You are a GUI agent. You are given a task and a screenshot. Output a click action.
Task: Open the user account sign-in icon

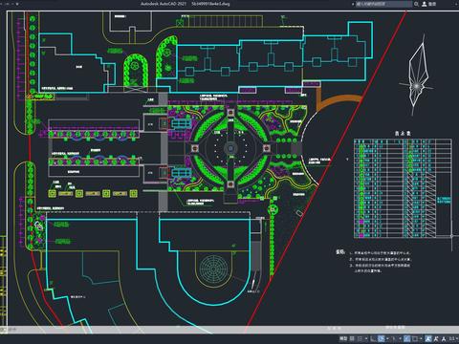425,4
